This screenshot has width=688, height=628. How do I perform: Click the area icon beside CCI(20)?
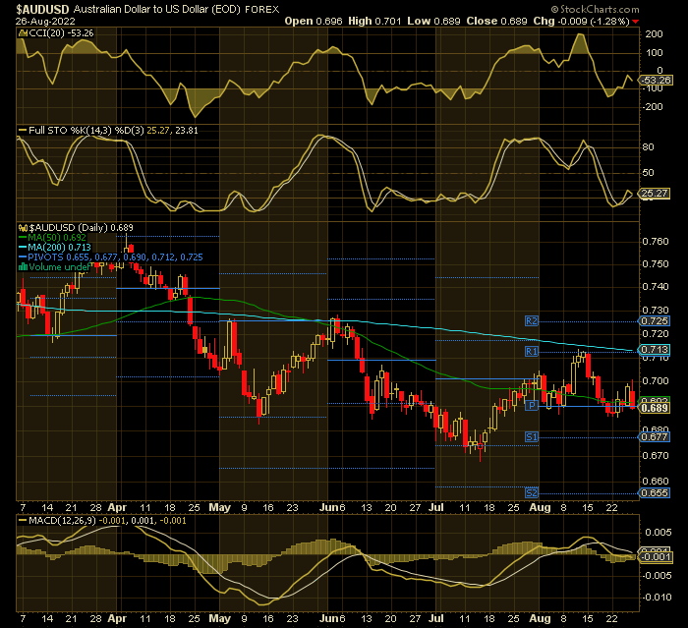pos(23,32)
